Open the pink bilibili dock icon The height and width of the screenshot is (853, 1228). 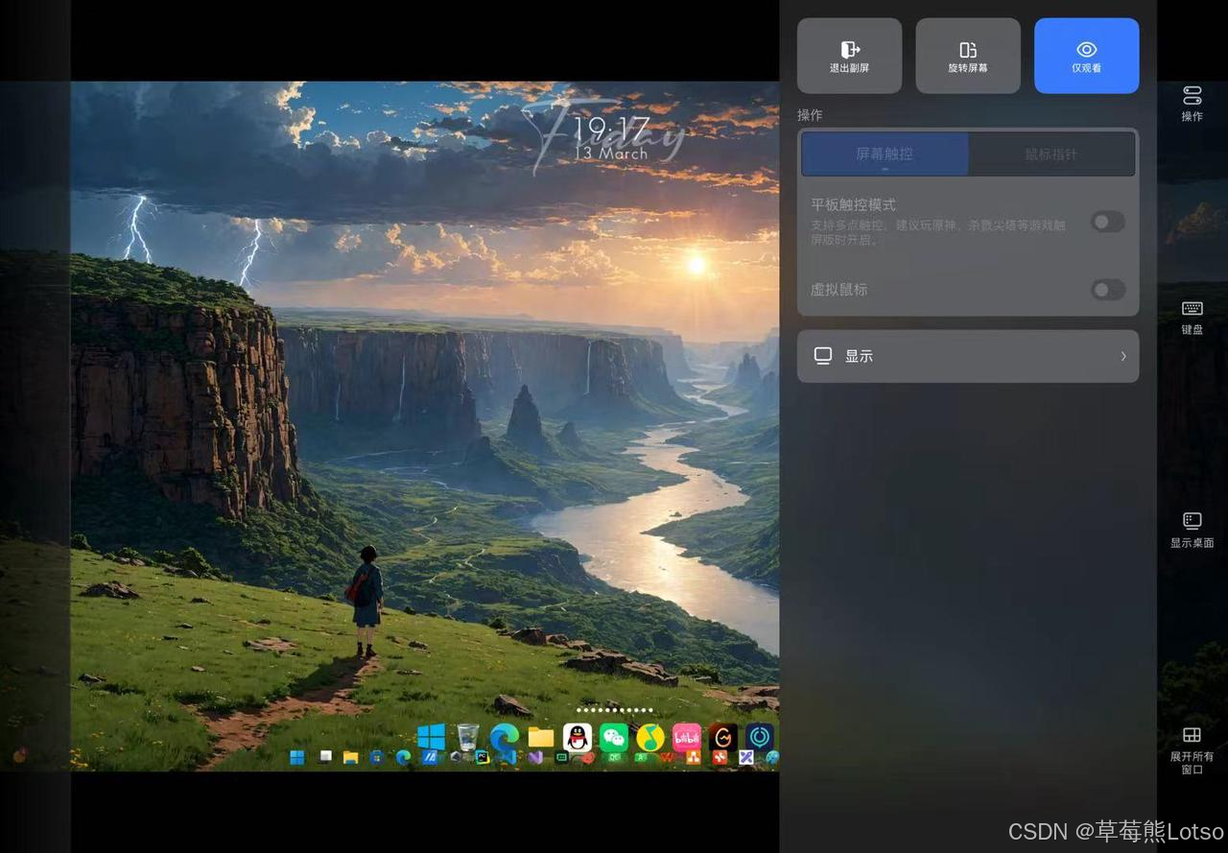pos(687,737)
